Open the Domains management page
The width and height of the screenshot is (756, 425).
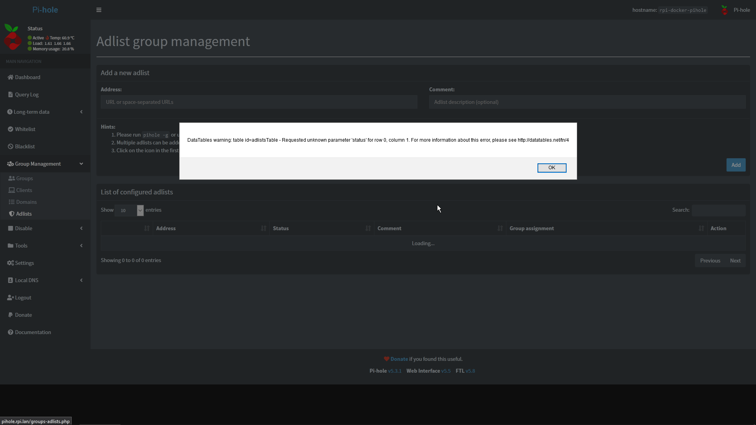26,202
